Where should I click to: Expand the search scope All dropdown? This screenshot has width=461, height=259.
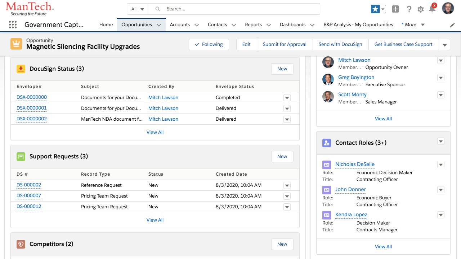pos(138,9)
